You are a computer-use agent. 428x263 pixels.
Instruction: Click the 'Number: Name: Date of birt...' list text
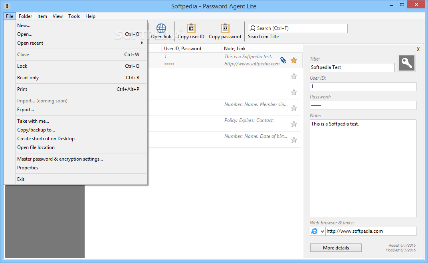coord(256,136)
